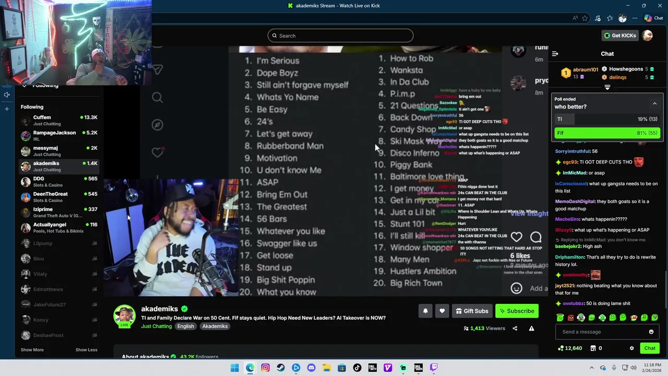Open Edge profile avatar
Image resolution: width=668 pixels, height=376 pixels.
coord(622,18)
